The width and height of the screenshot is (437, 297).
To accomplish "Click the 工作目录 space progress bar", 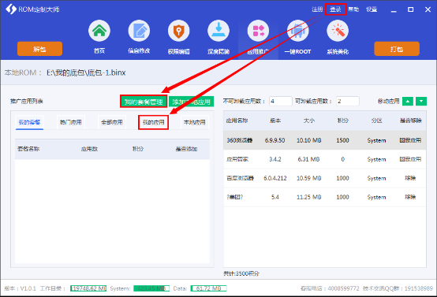I will (x=88, y=288).
